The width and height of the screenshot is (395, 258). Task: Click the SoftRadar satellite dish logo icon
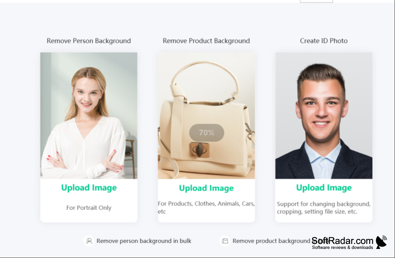click(381, 242)
